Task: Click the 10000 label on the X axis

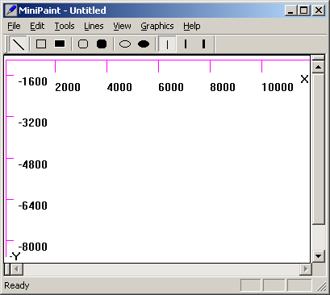Action: pyautogui.click(x=278, y=87)
